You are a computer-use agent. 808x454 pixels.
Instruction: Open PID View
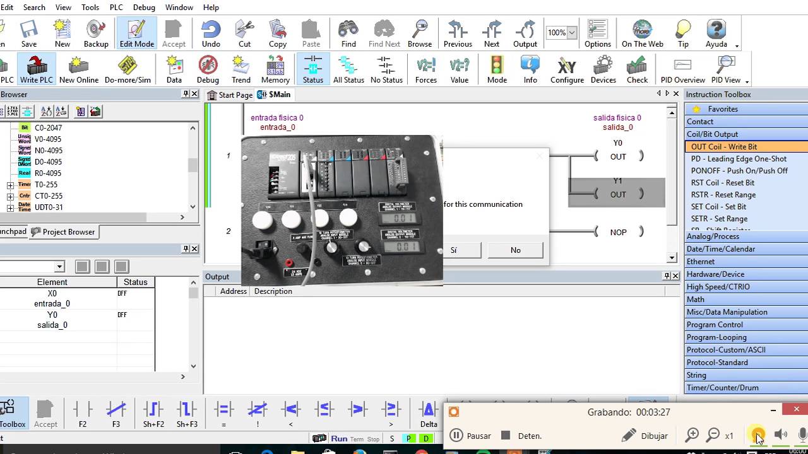[726, 69]
